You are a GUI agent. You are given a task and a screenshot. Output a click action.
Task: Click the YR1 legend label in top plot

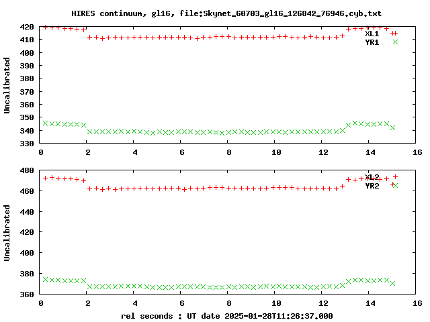(x=372, y=42)
